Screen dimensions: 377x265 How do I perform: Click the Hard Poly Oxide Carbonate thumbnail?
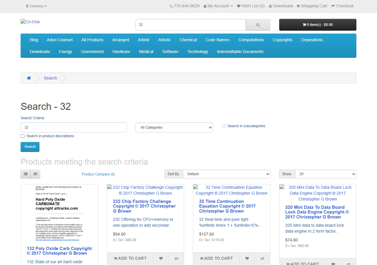point(59,214)
